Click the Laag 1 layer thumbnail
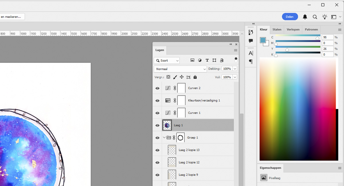 (x=167, y=125)
